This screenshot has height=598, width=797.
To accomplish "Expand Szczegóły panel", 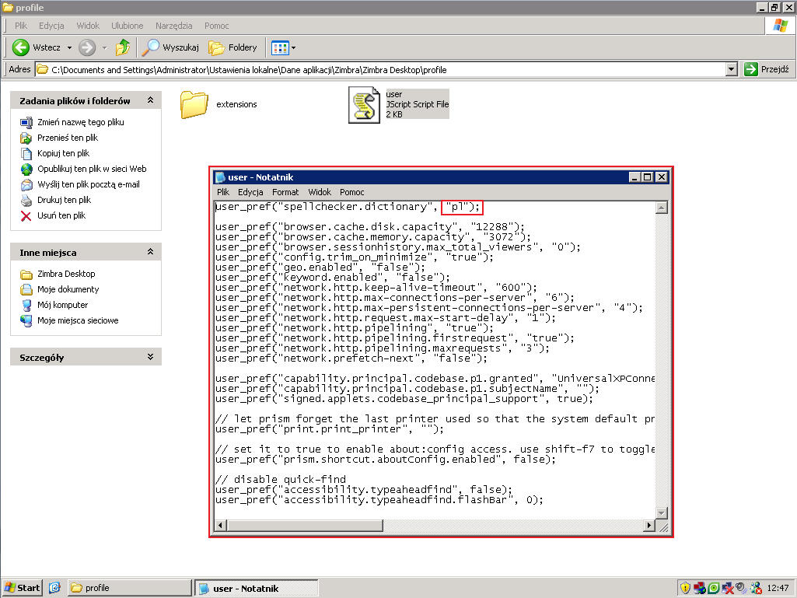I will [x=150, y=357].
